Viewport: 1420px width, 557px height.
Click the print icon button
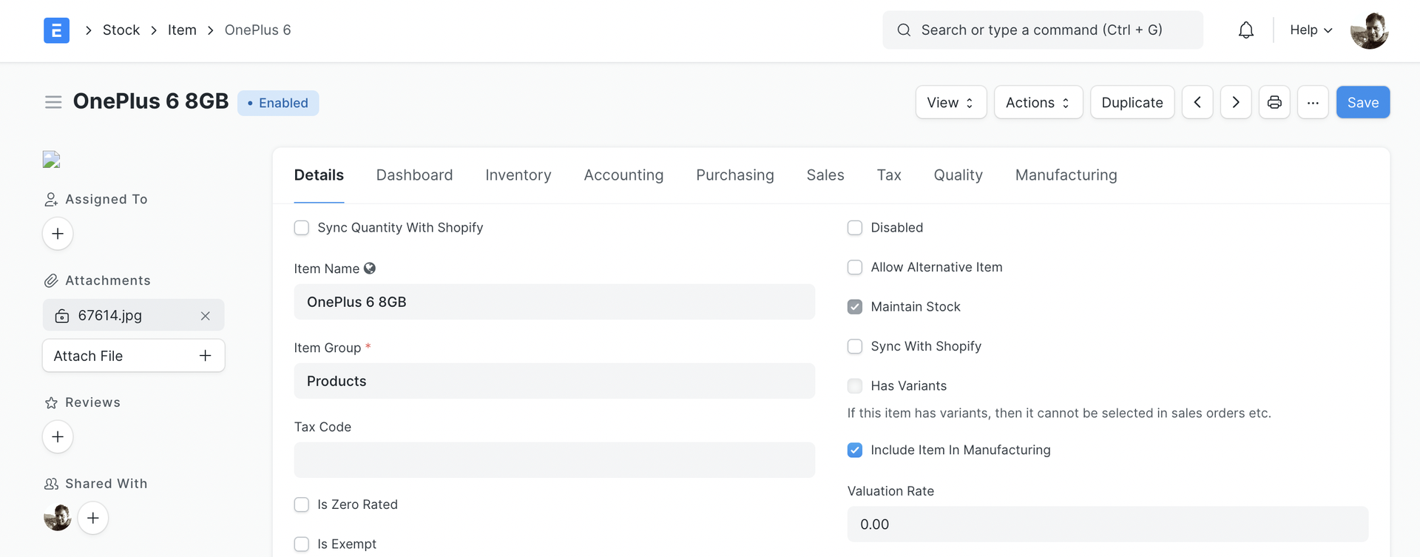[x=1274, y=102]
